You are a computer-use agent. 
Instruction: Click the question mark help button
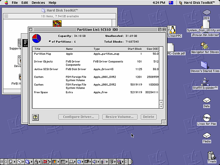pyautogui.click(x=35, y=117)
